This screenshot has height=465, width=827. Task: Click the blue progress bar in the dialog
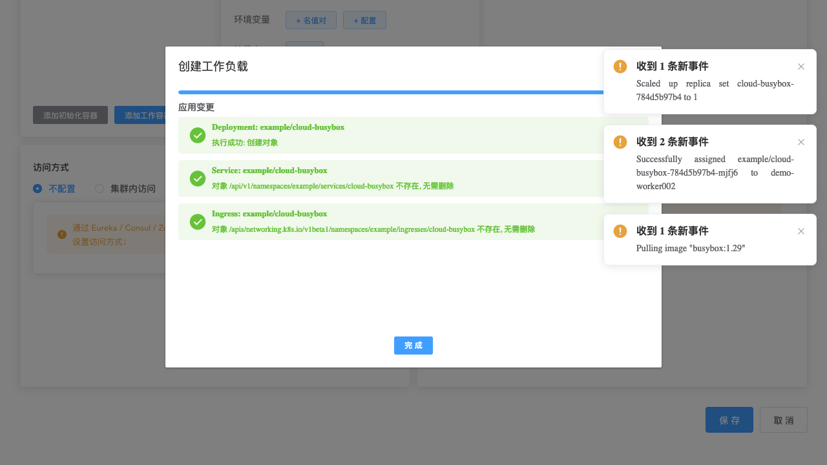coord(388,92)
